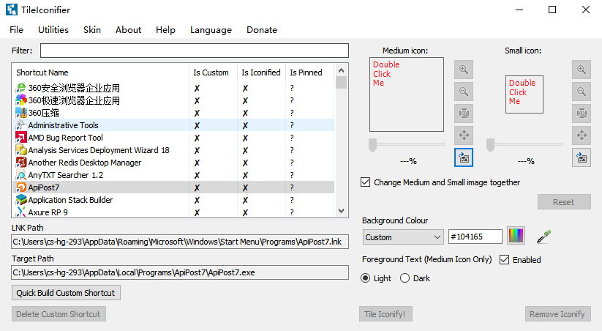Click the Axure RP 9 icon
Viewport: 602px width, 331px height.
coord(21,212)
